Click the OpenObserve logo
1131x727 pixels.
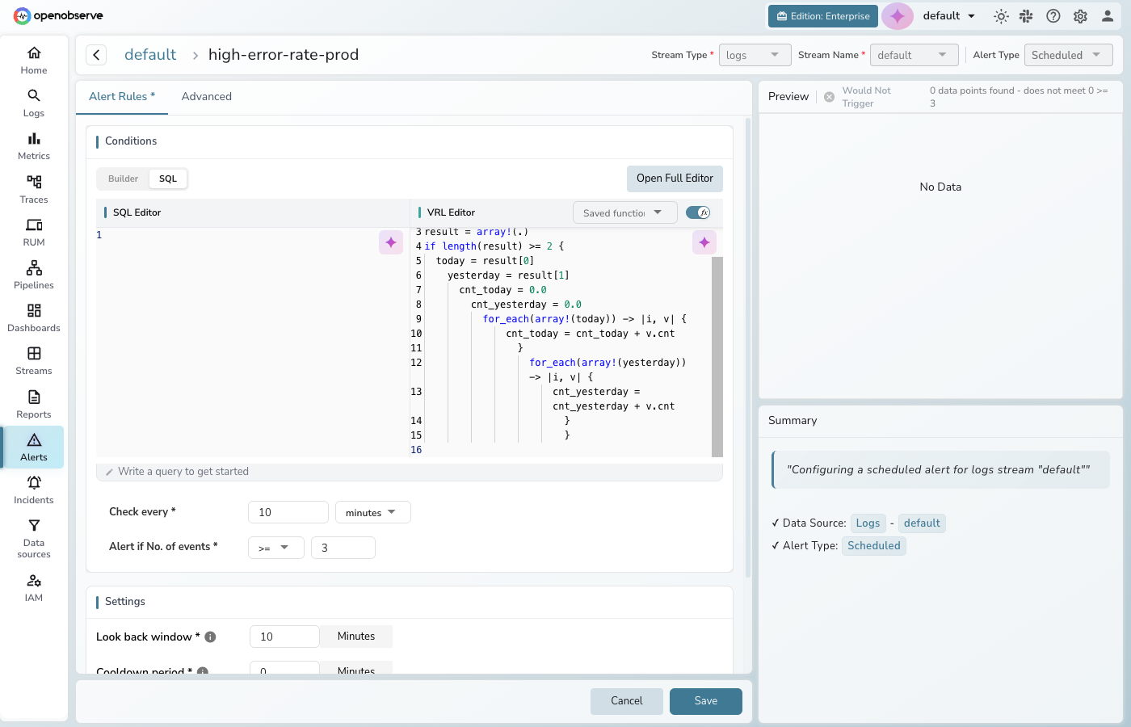pos(58,15)
